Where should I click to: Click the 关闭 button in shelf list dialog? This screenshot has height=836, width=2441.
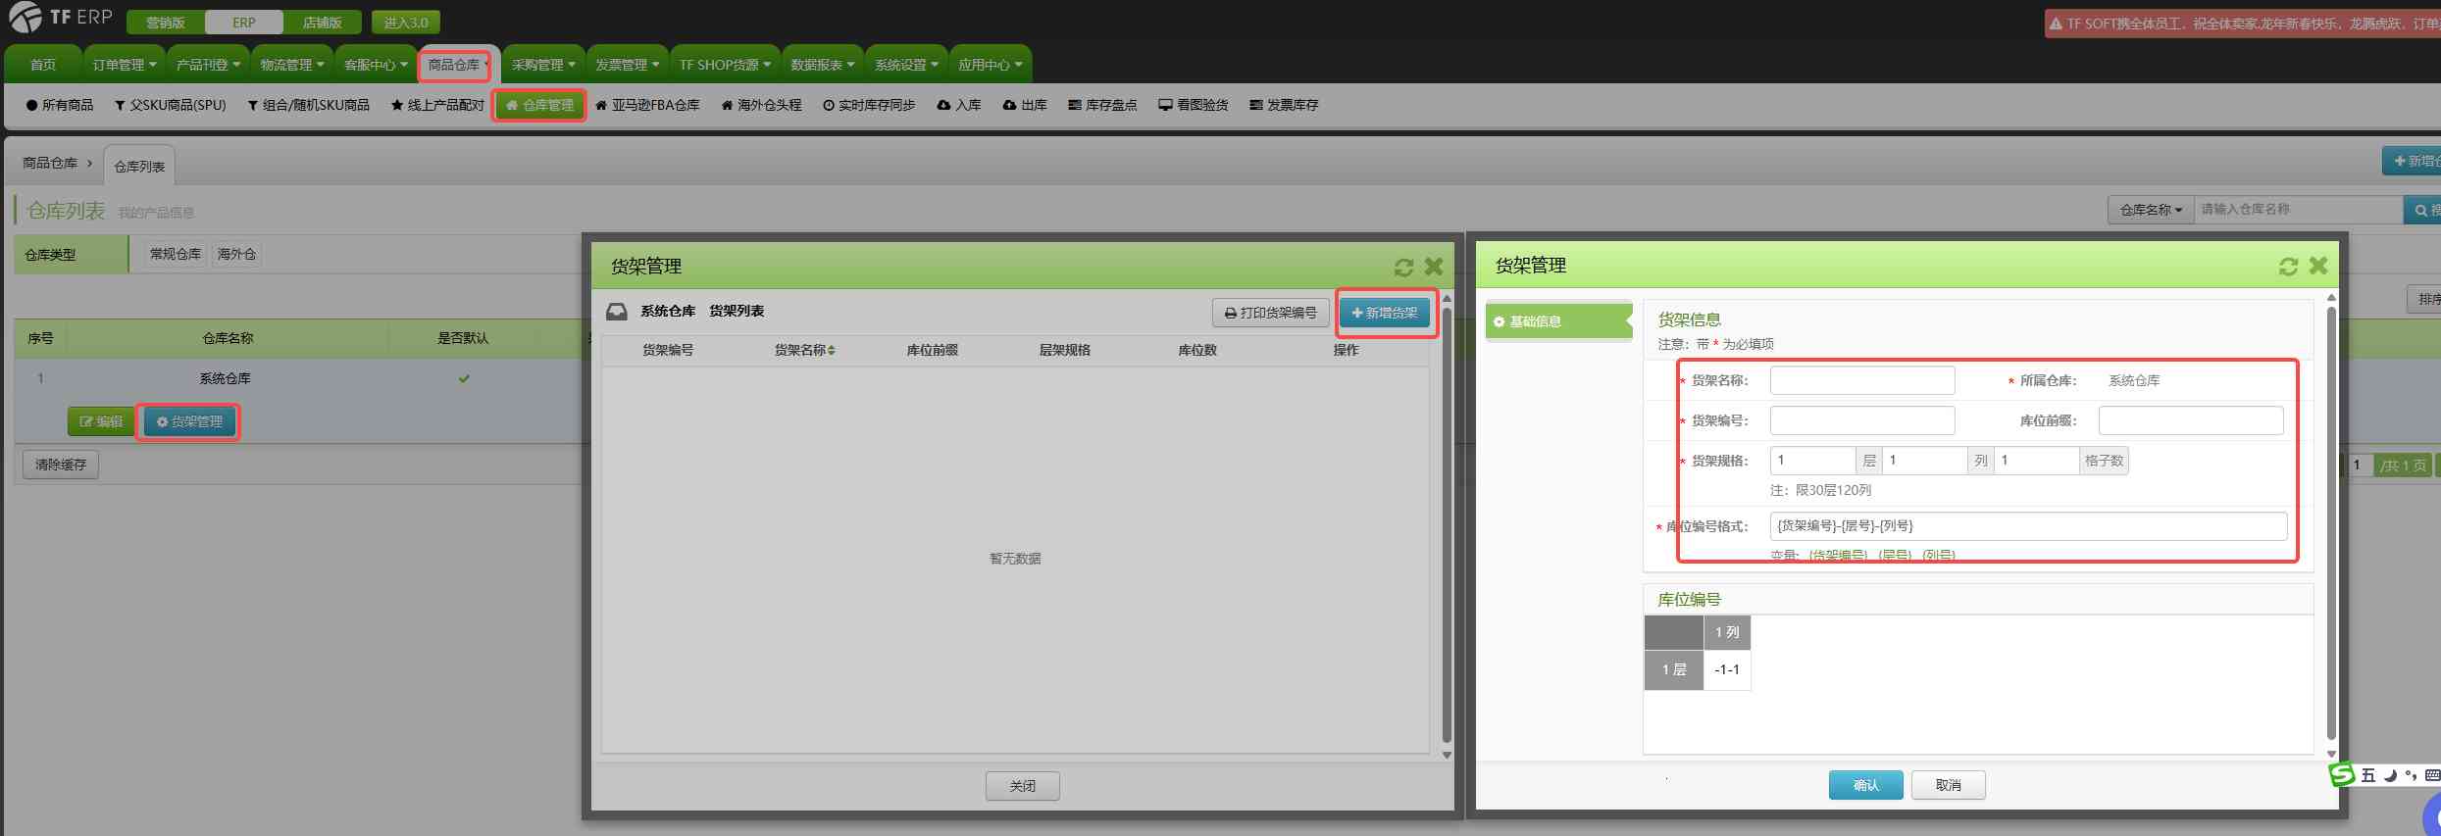click(1022, 786)
